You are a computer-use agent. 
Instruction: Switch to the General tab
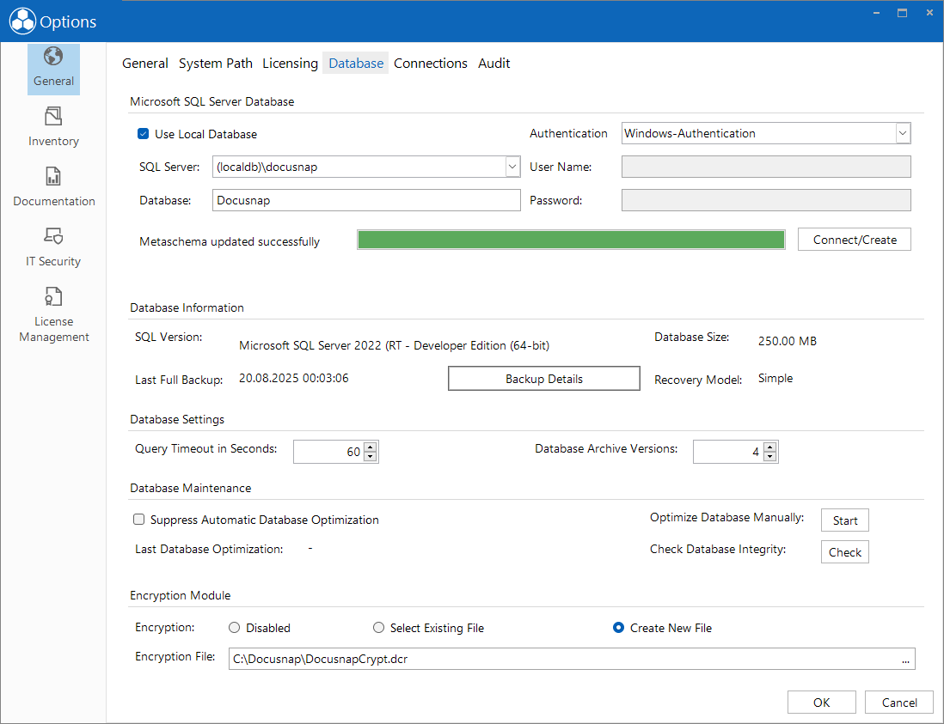(145, 64)
